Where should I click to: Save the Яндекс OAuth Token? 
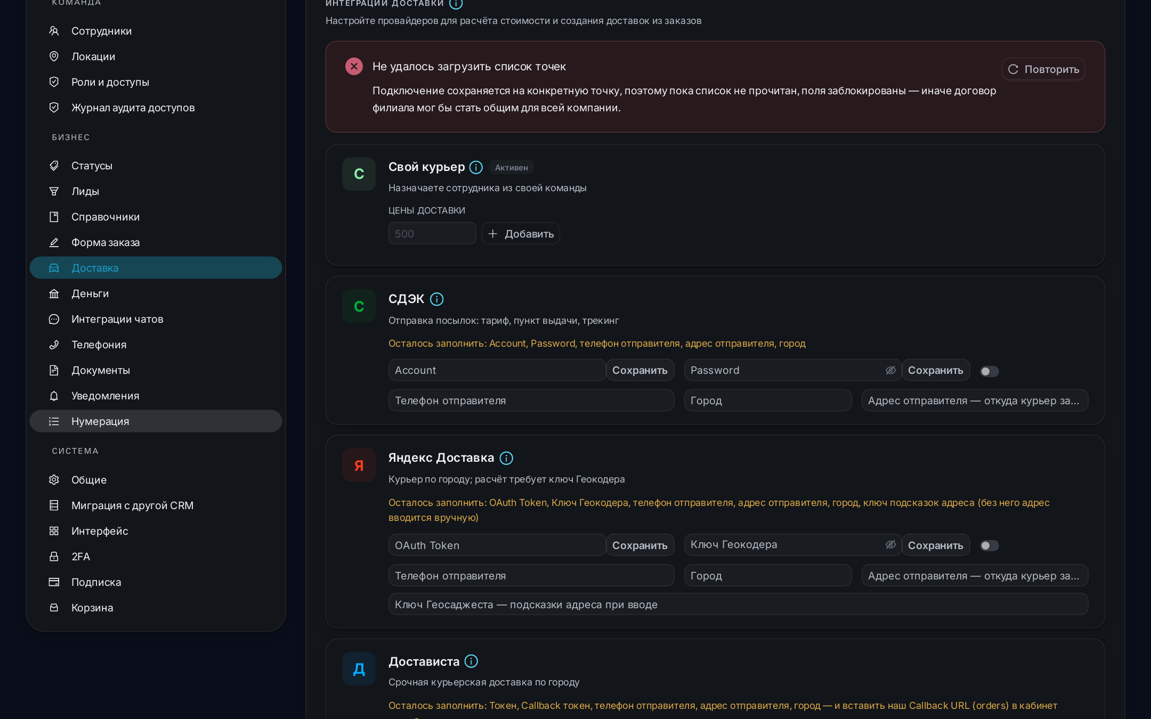click(x=640, y=545)
